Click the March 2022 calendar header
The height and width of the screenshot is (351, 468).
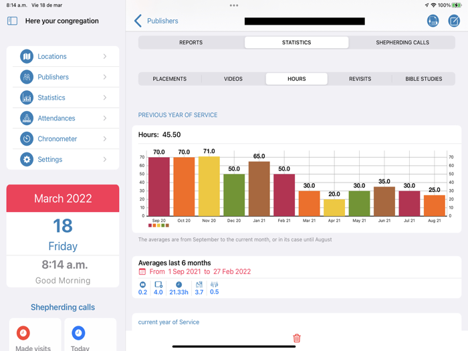tap(63, 199)
